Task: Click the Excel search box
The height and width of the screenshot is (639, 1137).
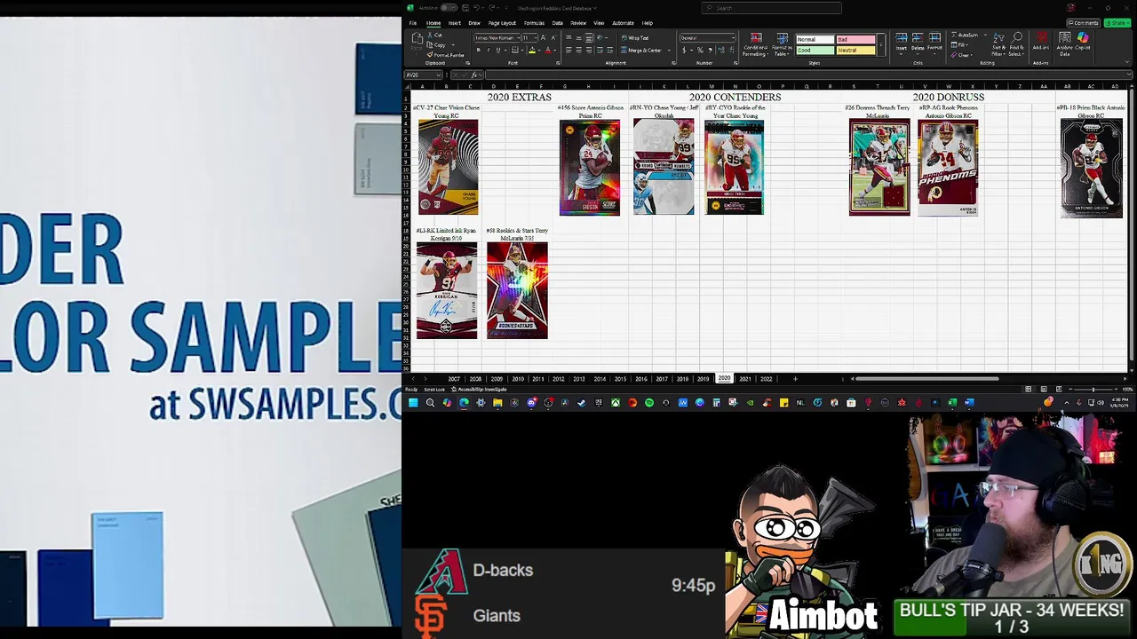Action: click(x=771, y=8)
